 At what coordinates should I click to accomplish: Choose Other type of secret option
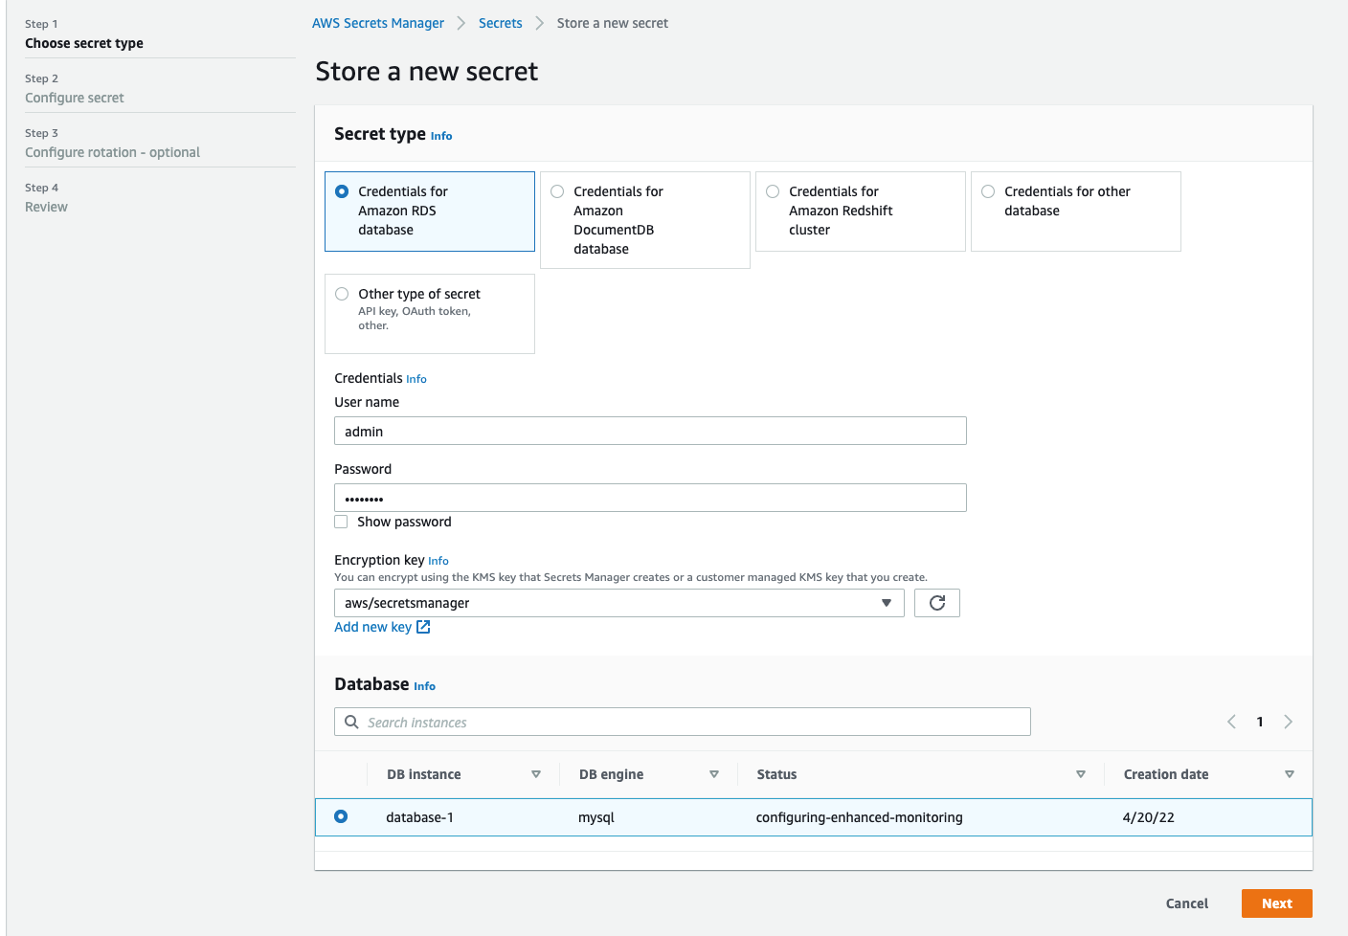[342, 294]
